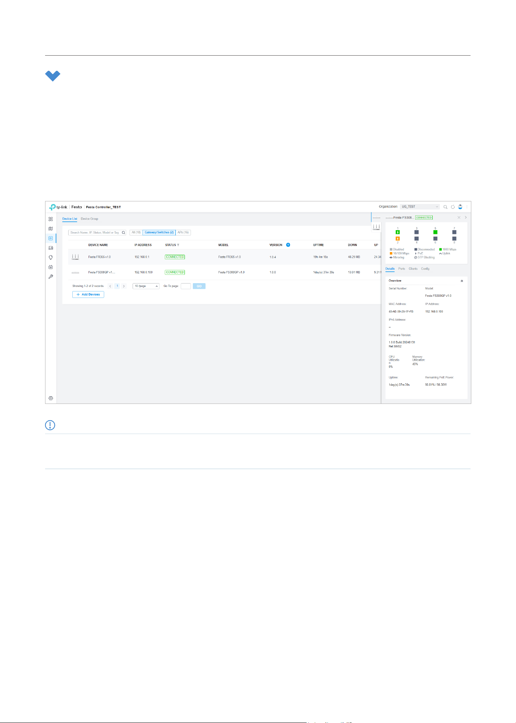Open the Ports tab in the device panel

pos(402,269)
